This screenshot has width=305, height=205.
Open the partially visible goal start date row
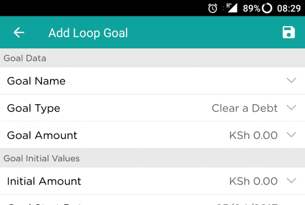tap(152, 200)
